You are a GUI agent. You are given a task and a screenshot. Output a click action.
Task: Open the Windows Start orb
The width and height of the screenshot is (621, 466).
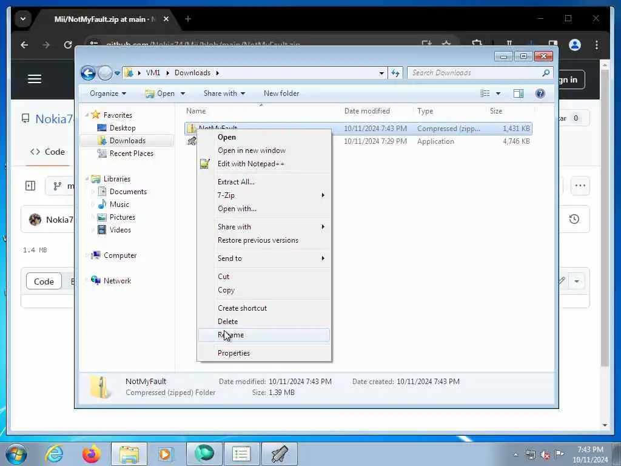coord(16,454)
